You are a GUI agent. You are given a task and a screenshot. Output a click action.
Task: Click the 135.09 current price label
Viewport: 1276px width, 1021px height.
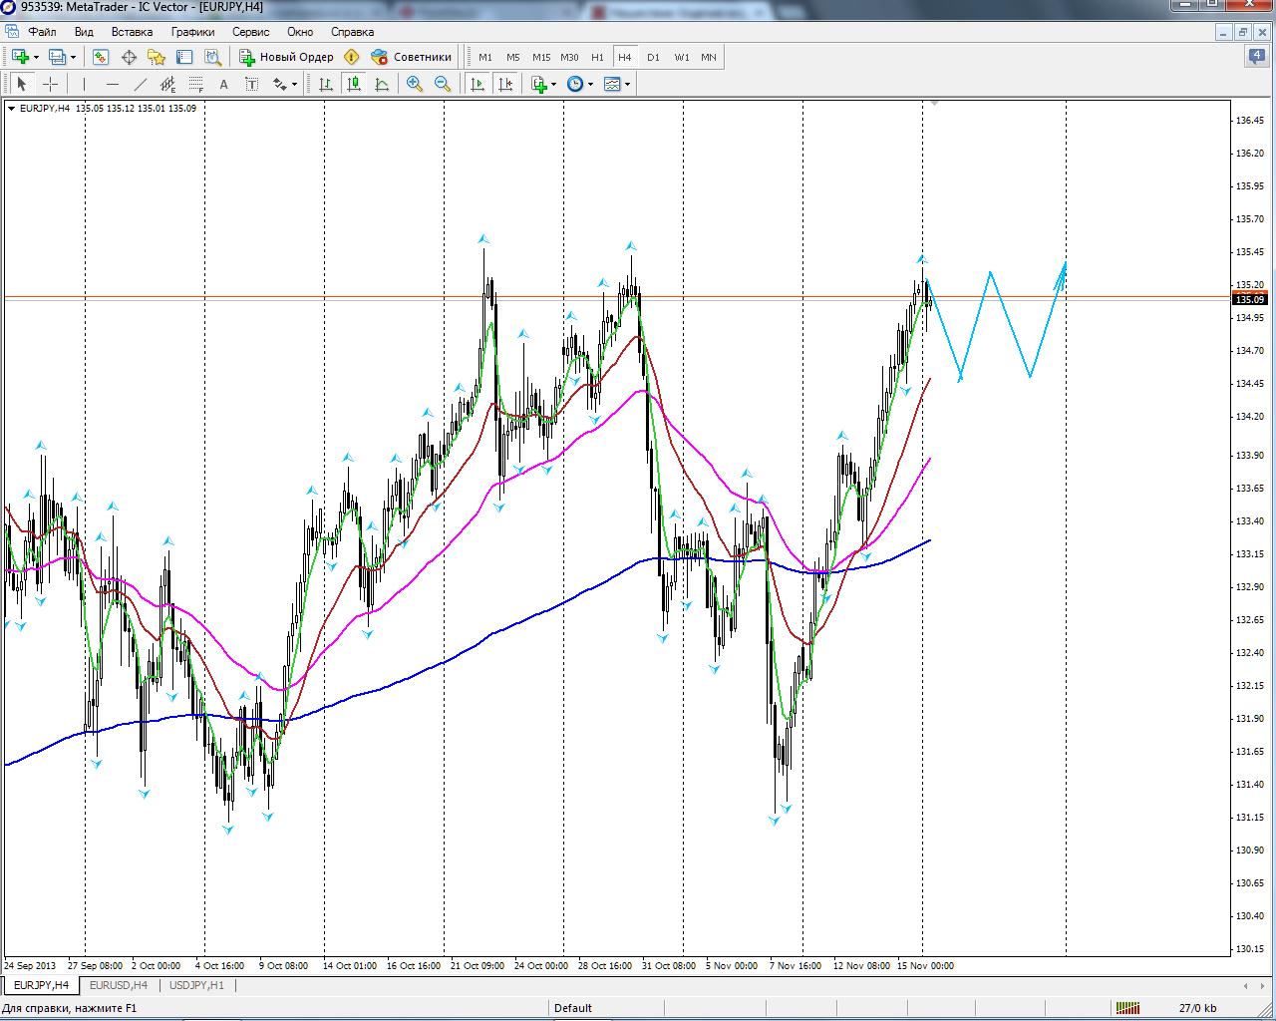[x=1249, y=299]
